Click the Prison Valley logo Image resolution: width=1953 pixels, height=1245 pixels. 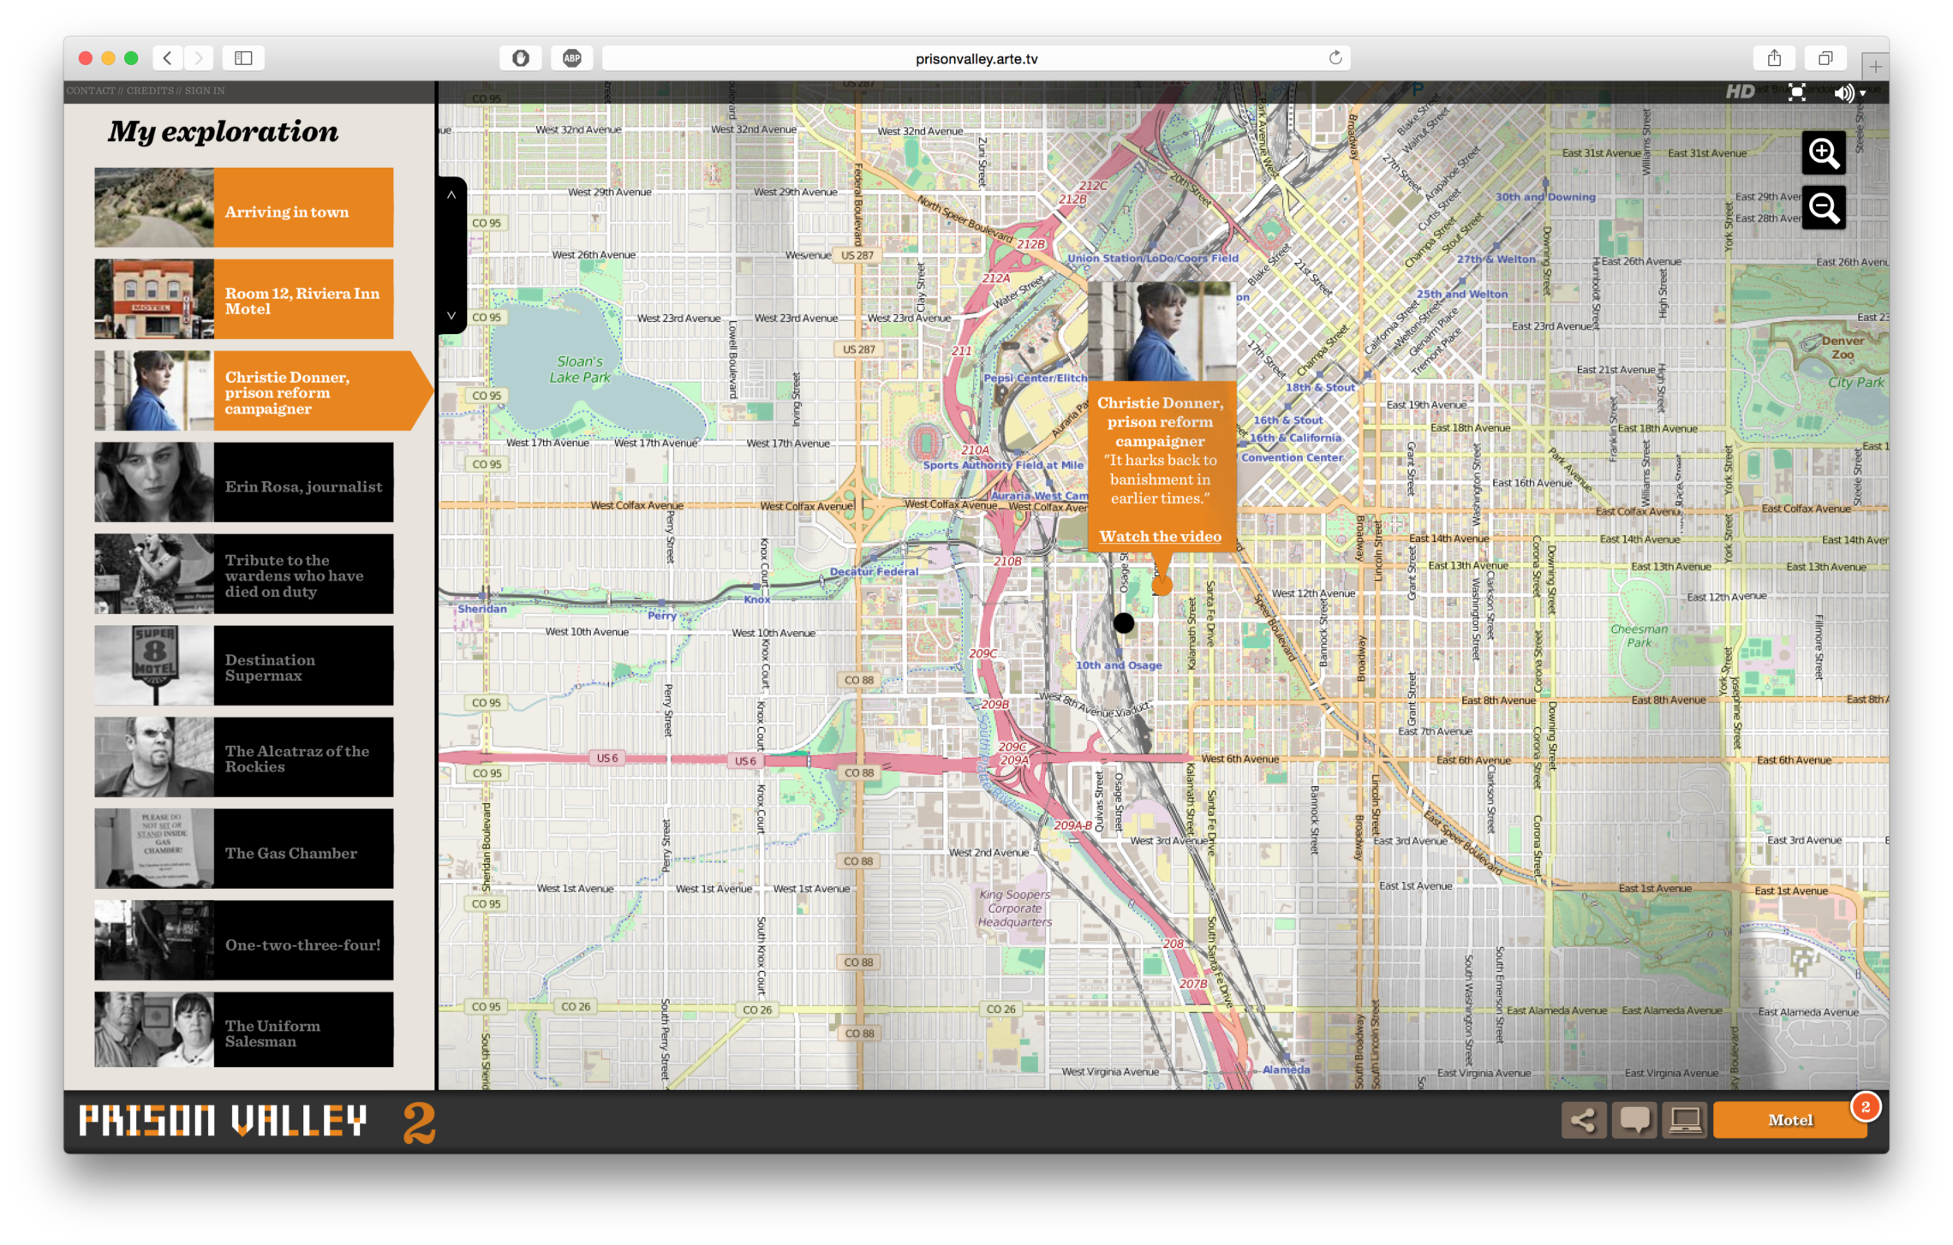(224, 1120)
